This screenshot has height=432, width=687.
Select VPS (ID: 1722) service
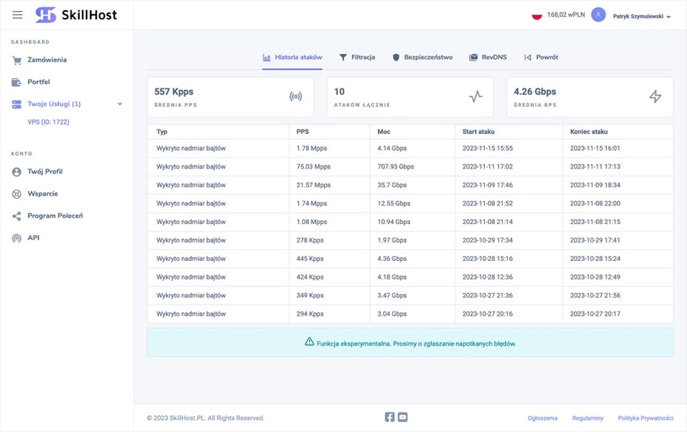tap(48, 122)
